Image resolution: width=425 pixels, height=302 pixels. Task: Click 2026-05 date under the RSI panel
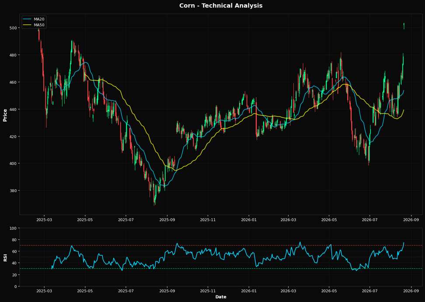(329, 291)
